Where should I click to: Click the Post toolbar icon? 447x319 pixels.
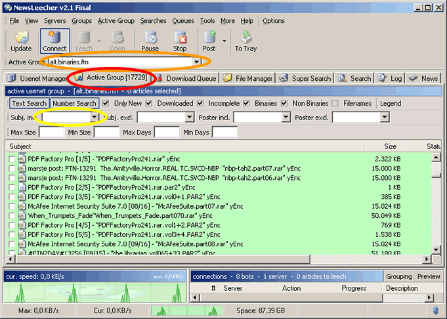coord(209,37)
